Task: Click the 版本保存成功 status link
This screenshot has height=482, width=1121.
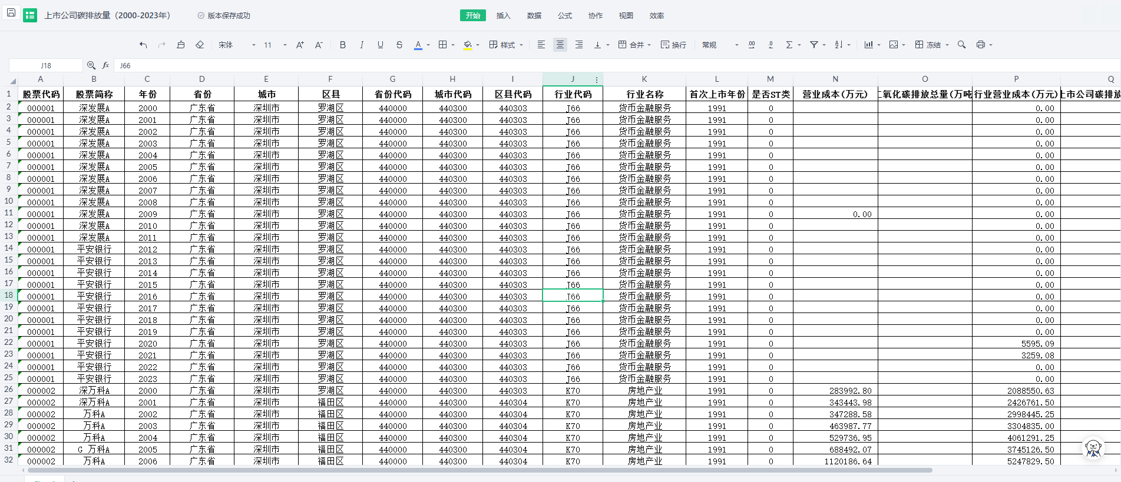Action: [x=224, y=15]
